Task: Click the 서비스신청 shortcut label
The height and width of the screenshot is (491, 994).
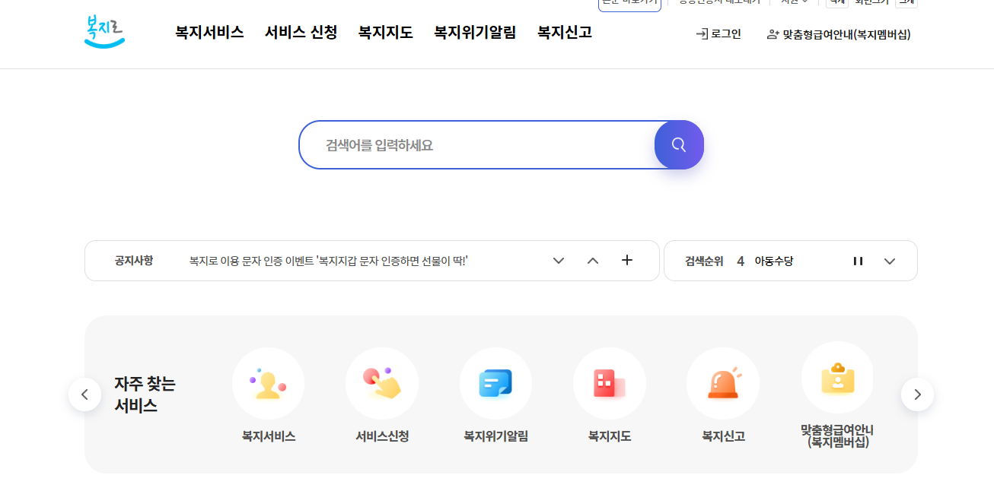Action: tap(382, 436)
